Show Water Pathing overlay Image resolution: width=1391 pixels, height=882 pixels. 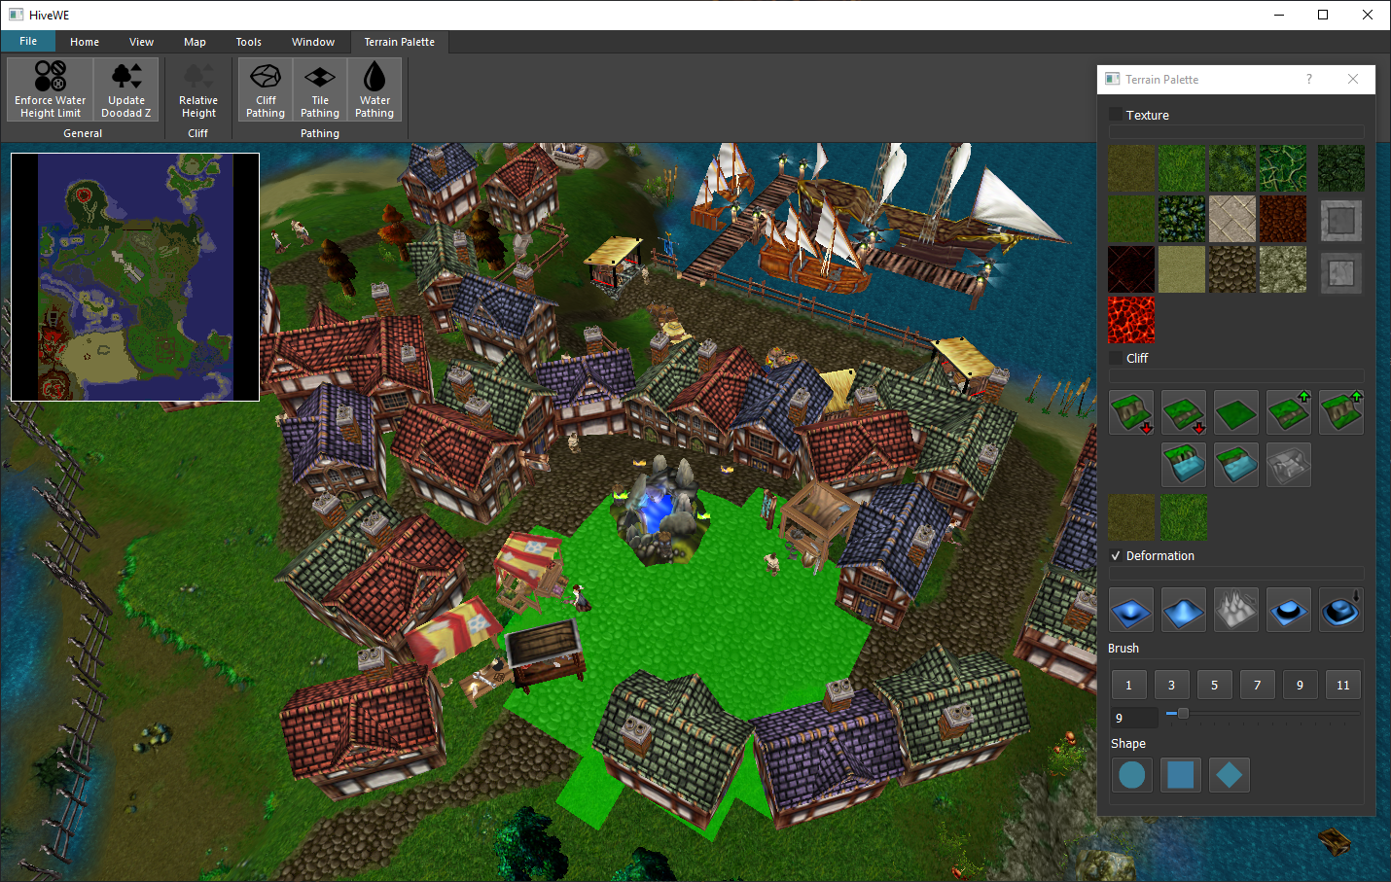click(374, 89)
